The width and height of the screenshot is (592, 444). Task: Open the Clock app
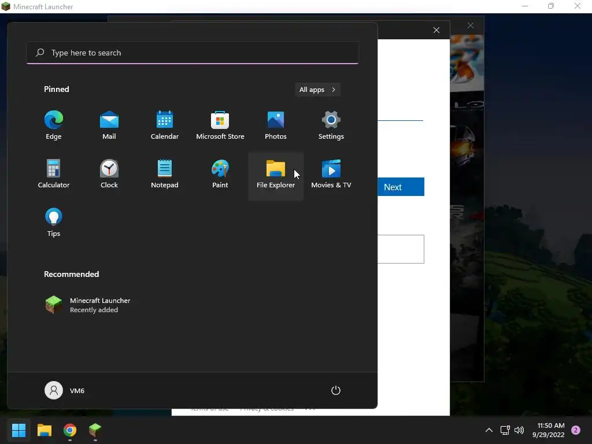(x=109, y=175)
